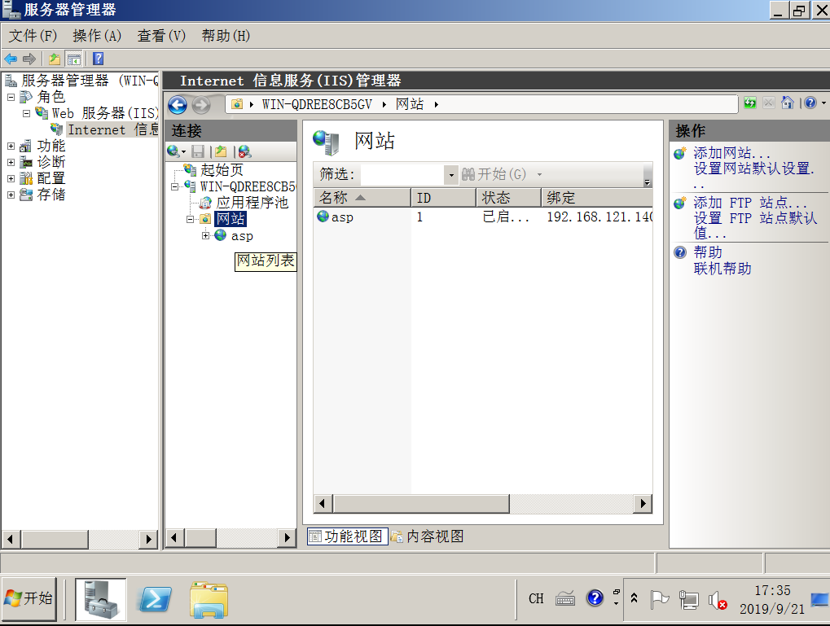Click the up-one-level folder icon in the main toolbar
This screenshot has height=626, width=830.
click(x=54, y=59)
